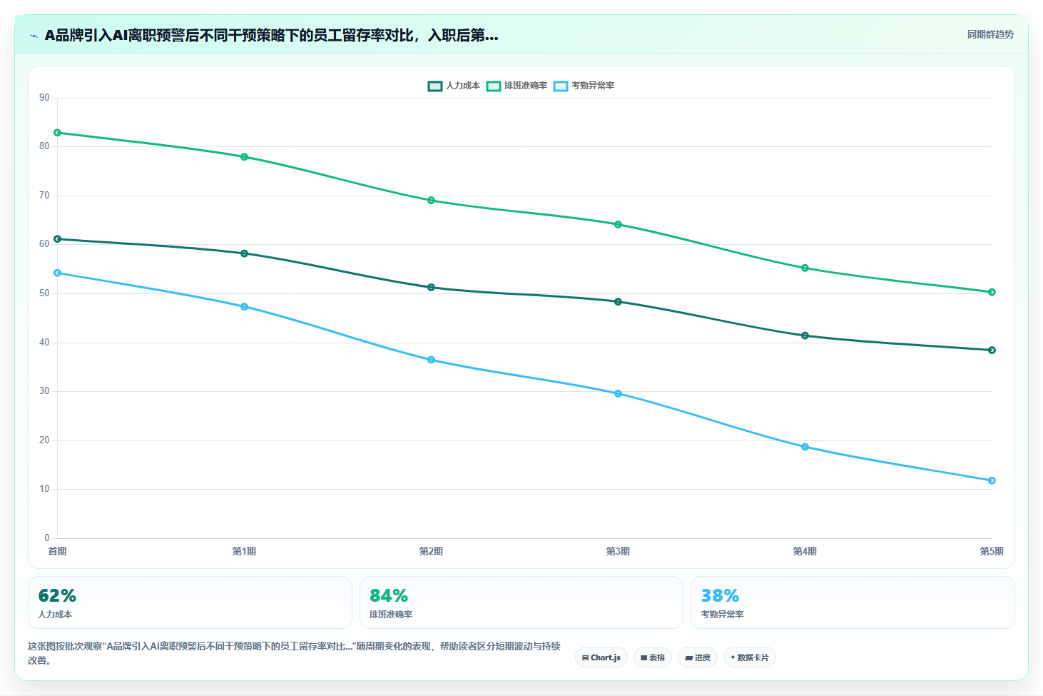Select the 表格 tag chip
This screenshot has width=1043, height=696.
click(x=653, y=657)
